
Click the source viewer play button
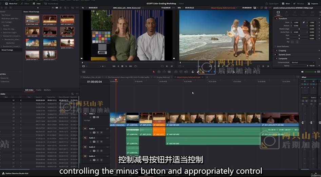tap(126, 66)
